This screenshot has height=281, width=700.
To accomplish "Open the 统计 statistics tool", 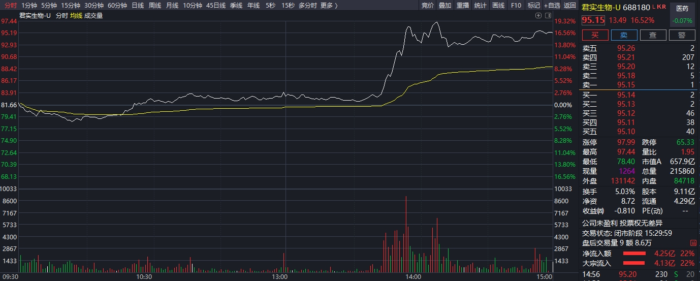I will (x=480, y=6).
